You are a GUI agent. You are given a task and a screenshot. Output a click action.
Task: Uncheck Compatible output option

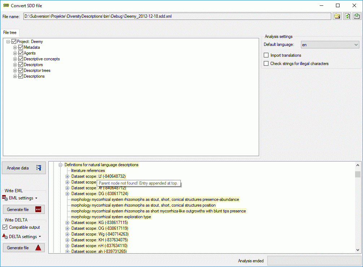(5, 227)
